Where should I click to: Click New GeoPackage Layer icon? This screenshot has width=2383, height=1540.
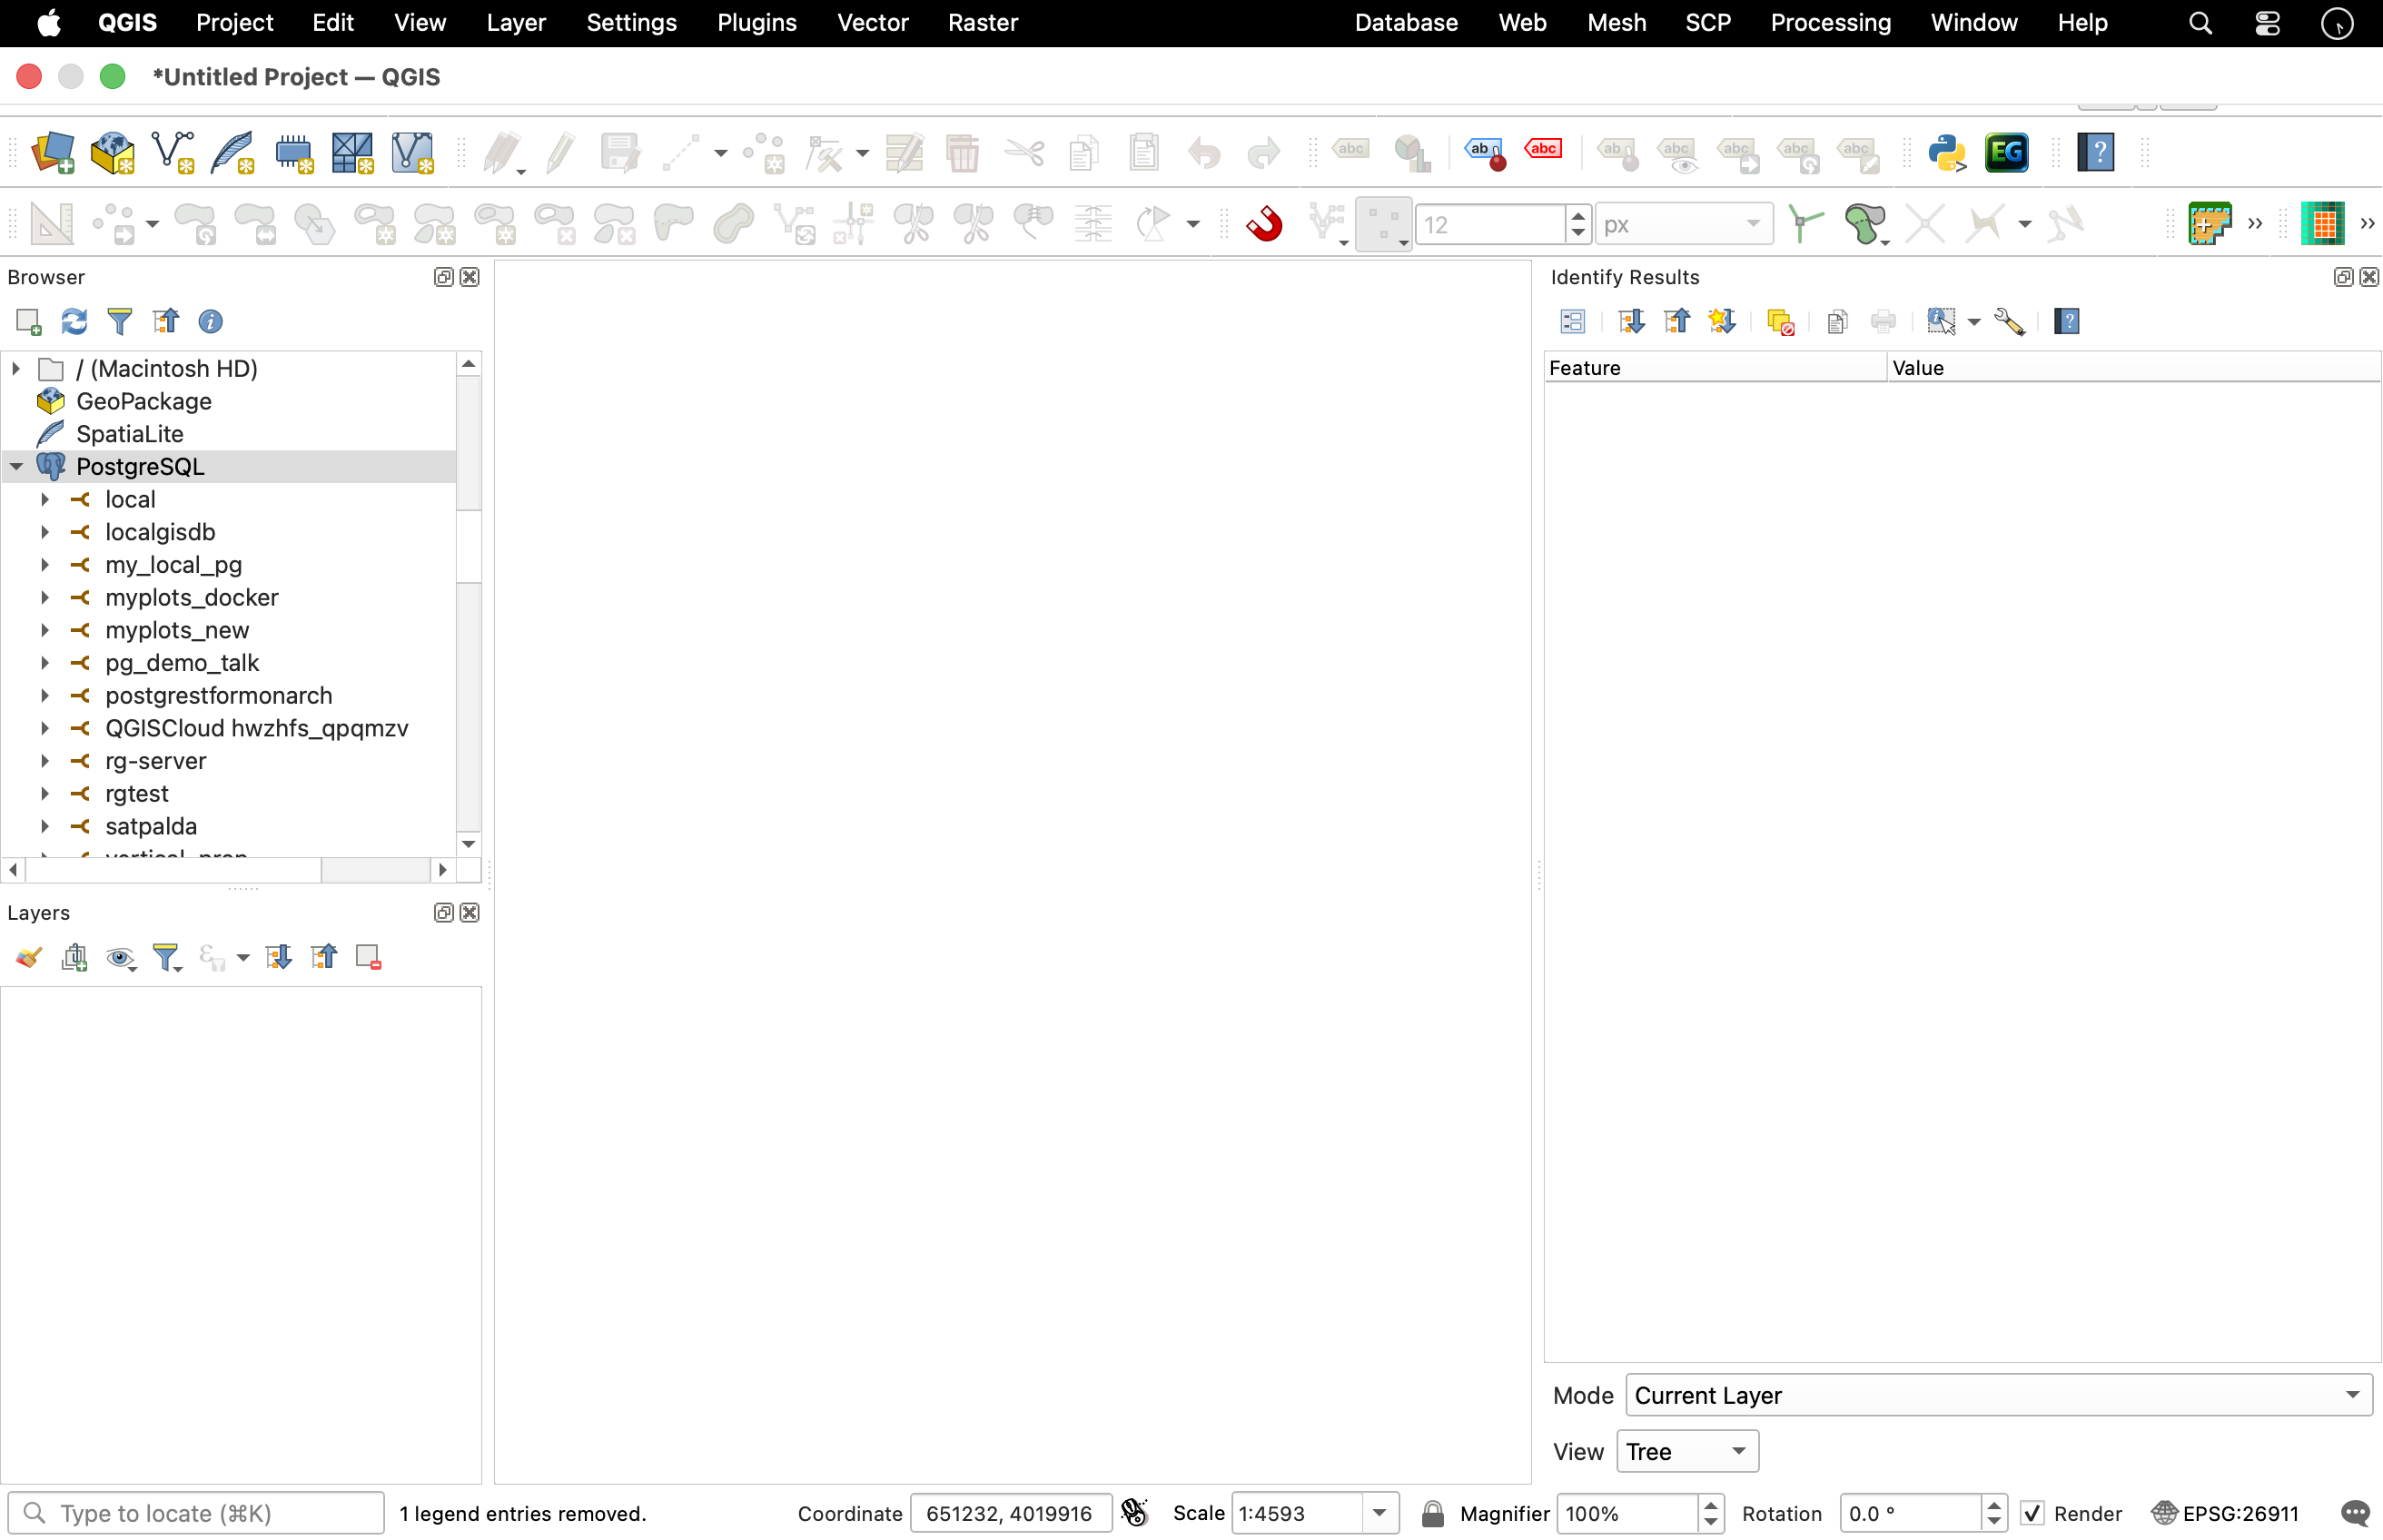[x=112, y=153]
